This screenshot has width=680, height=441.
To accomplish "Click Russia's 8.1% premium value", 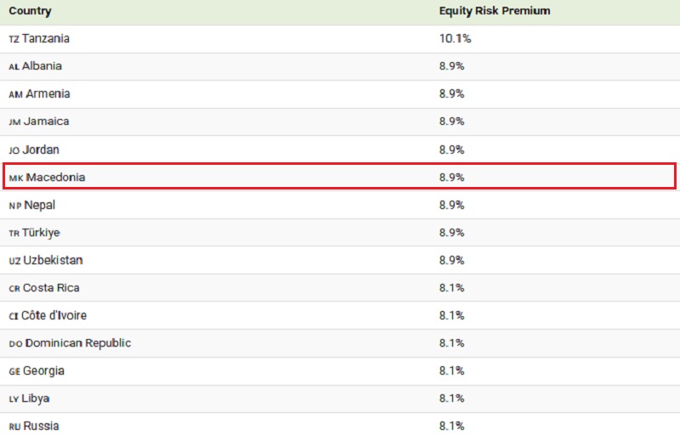I will (451, 427).
